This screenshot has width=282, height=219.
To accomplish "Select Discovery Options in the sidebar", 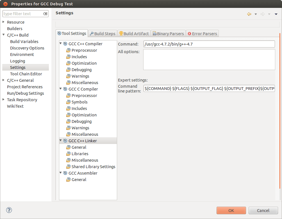I will 27,48.
